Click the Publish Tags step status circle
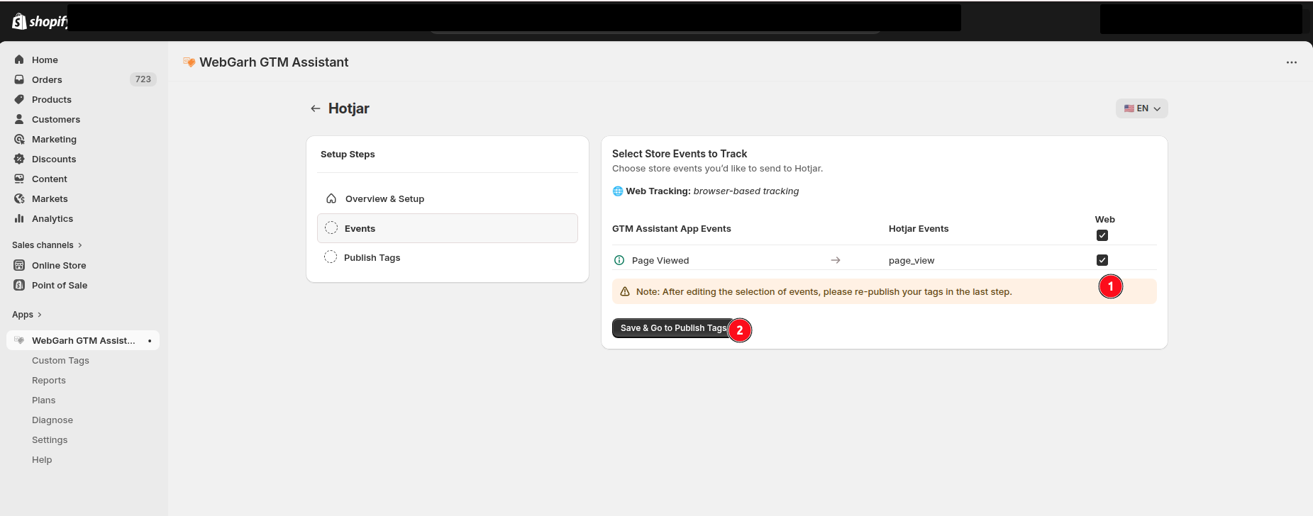Screen dimensions: 1313x516 pyautogui.click(x=331, y=257)
